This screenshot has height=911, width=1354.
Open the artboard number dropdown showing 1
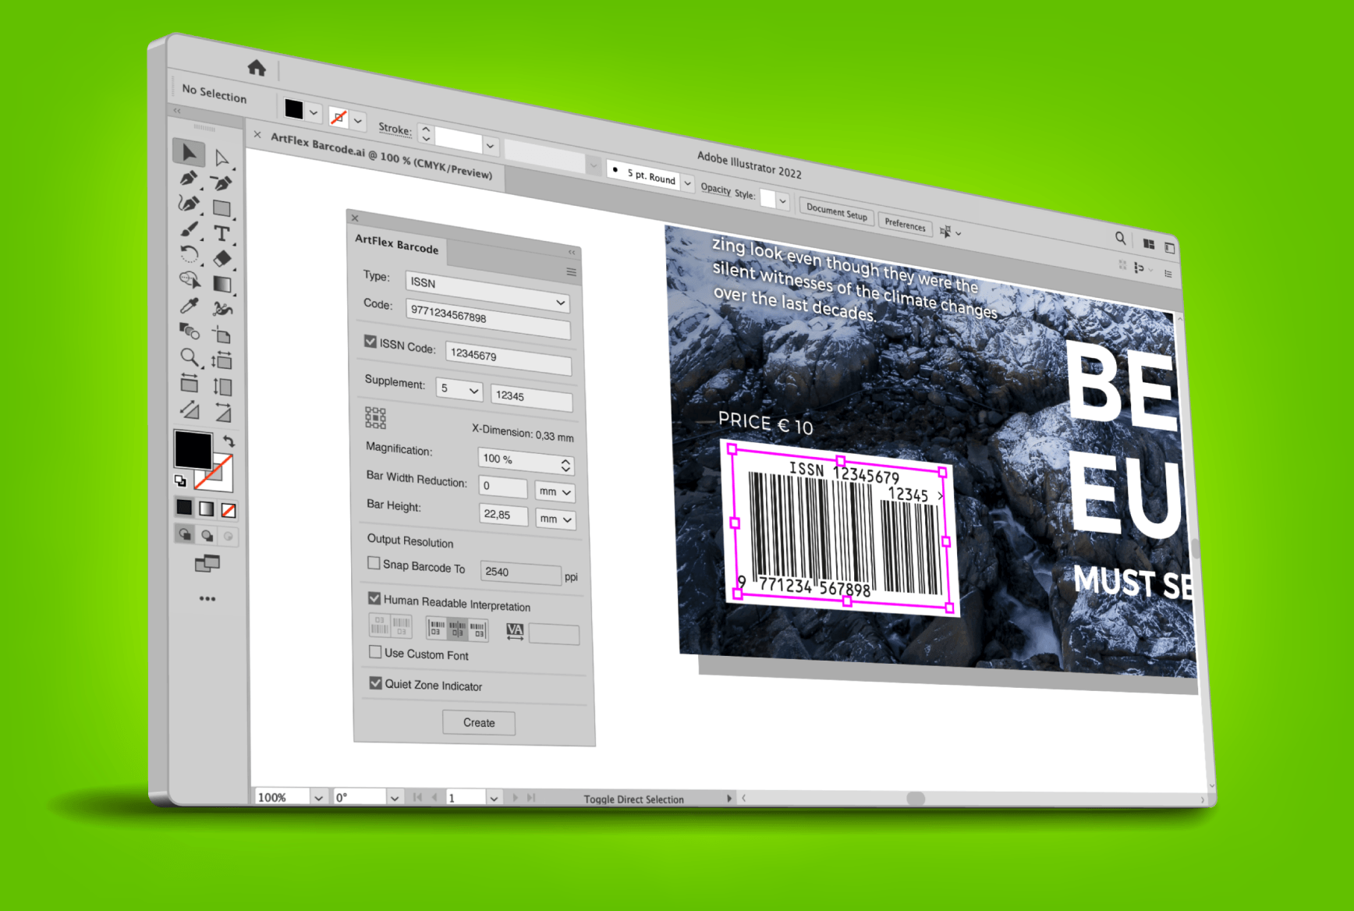pos(494,798)
